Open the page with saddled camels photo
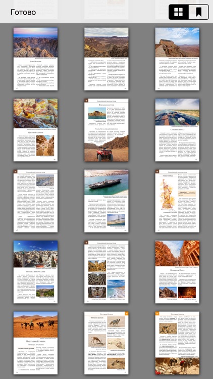Screen dimensions: 213x379 [177, 343]
